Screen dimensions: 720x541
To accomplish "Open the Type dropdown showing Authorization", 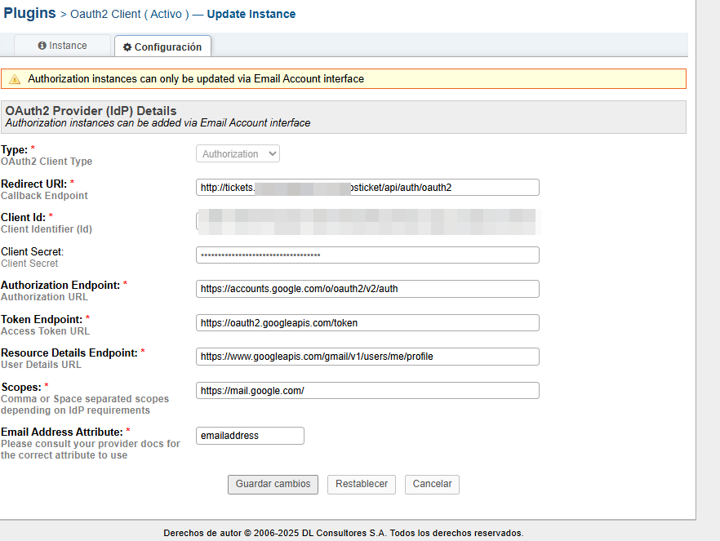I will click(238, 153).
